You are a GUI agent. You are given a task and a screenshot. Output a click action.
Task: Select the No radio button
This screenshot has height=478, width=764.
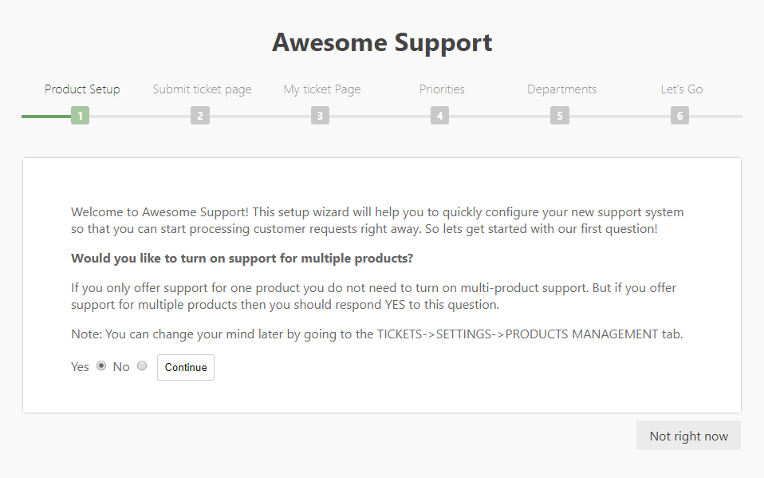(x=142, y=365)
